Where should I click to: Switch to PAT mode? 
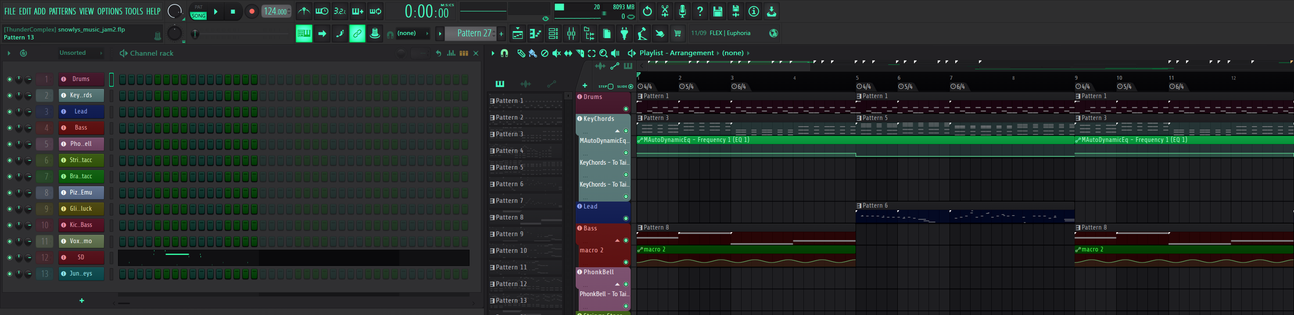(198, 7)
